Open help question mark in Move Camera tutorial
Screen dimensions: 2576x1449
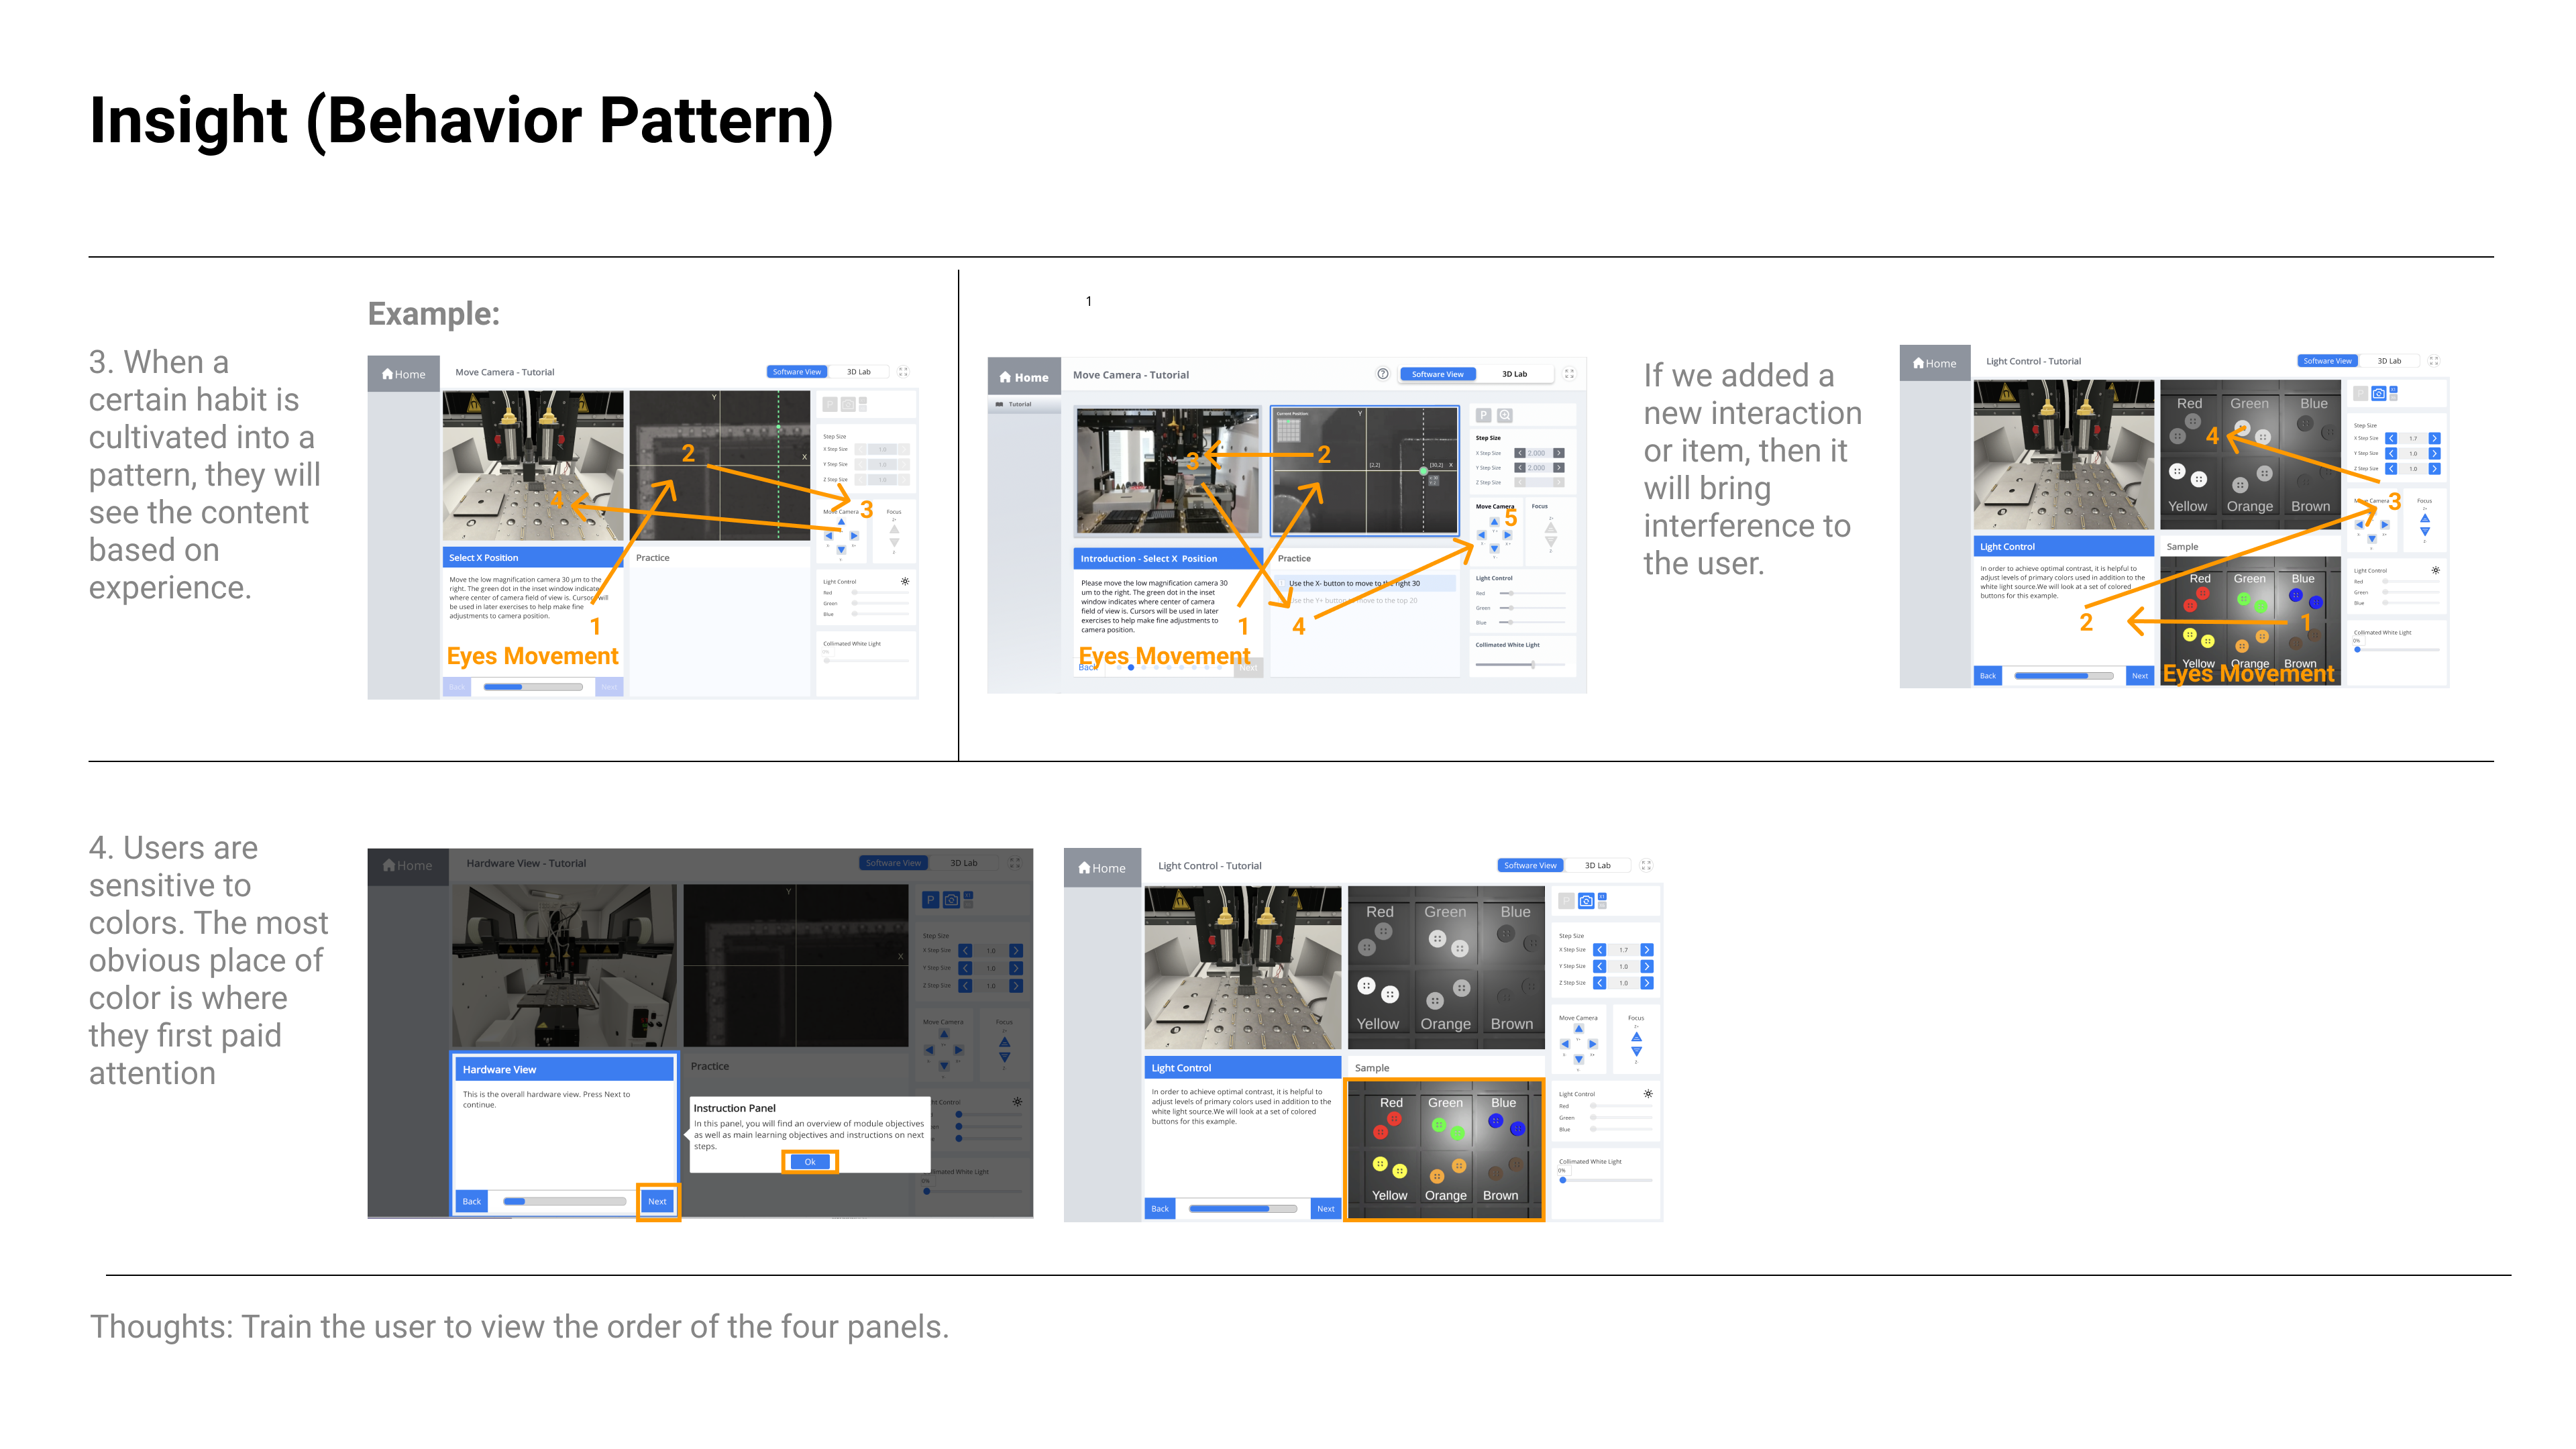pyautogui.click(x=1382, y=374)
